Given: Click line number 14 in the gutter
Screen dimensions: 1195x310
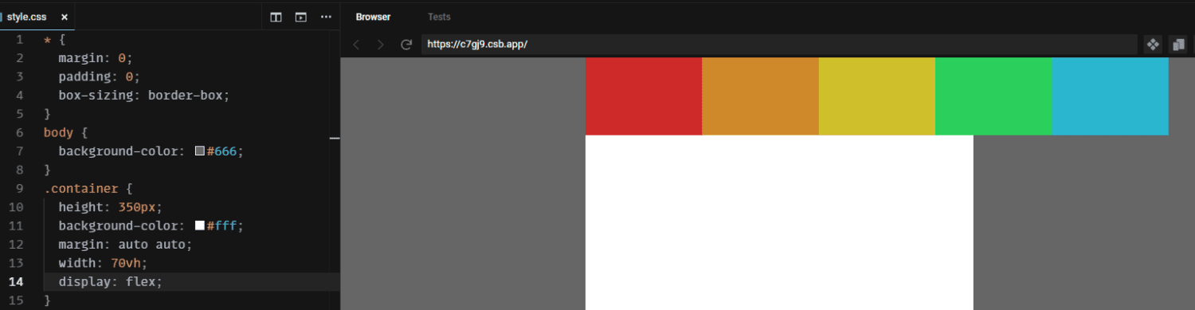Looking at the screenshot, I should pos(17,282).
